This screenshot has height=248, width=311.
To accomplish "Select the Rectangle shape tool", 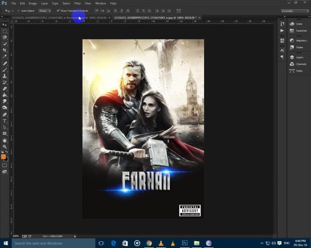I will [x=5, y=134].
